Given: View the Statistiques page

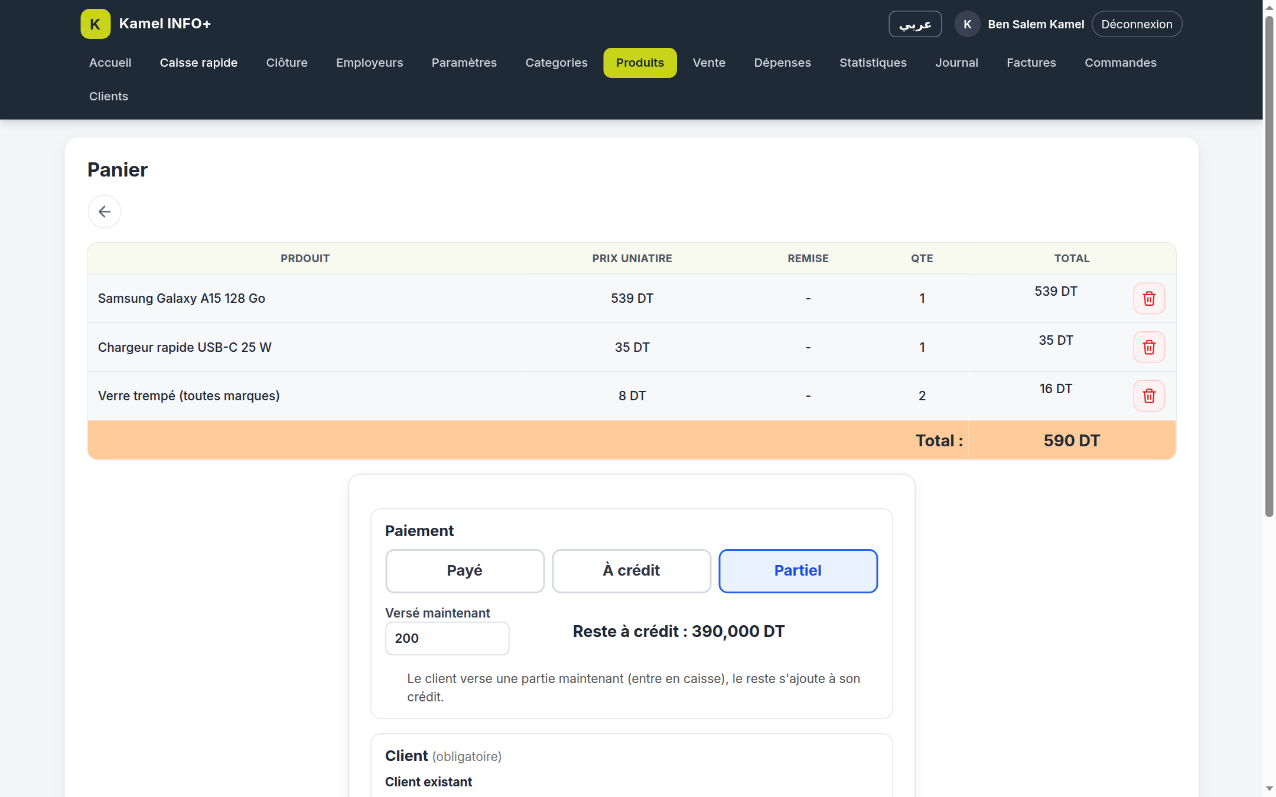Looking at the screenshot, I should coord(873,63).
